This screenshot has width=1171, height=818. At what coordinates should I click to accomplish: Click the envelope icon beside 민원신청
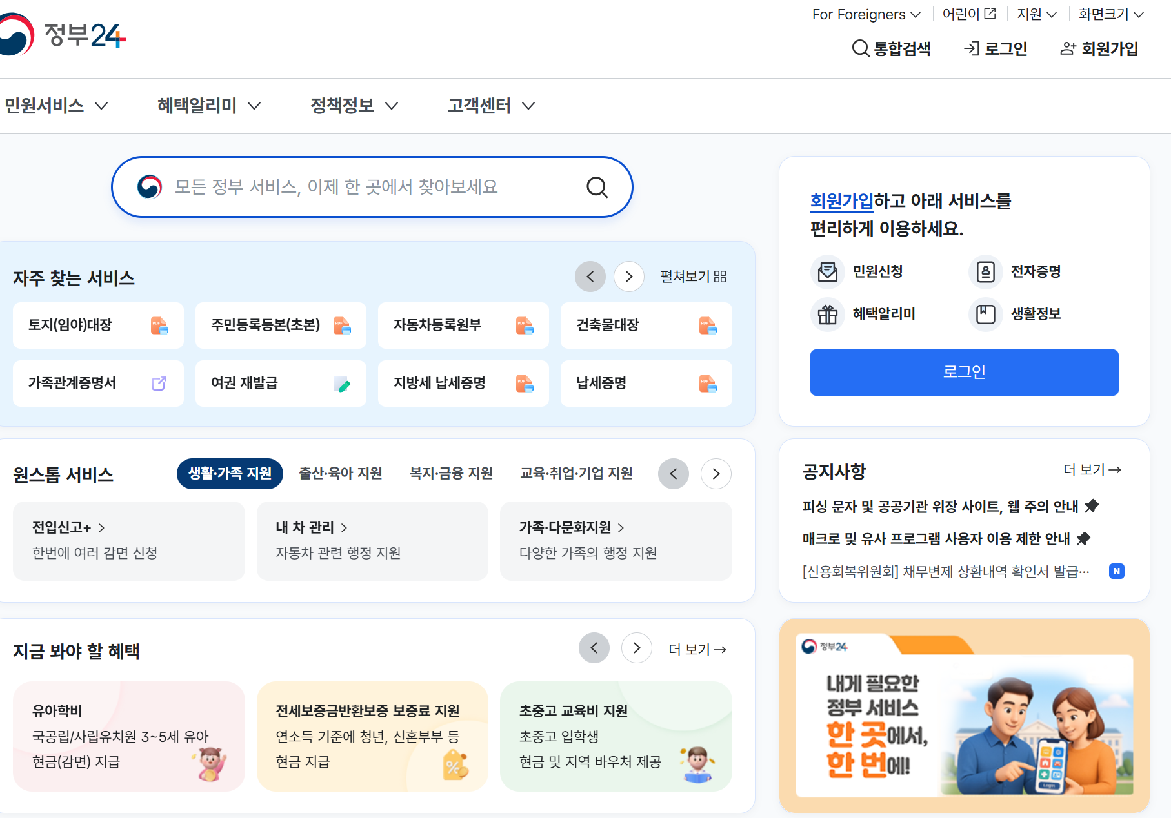(x=828, y=271)
